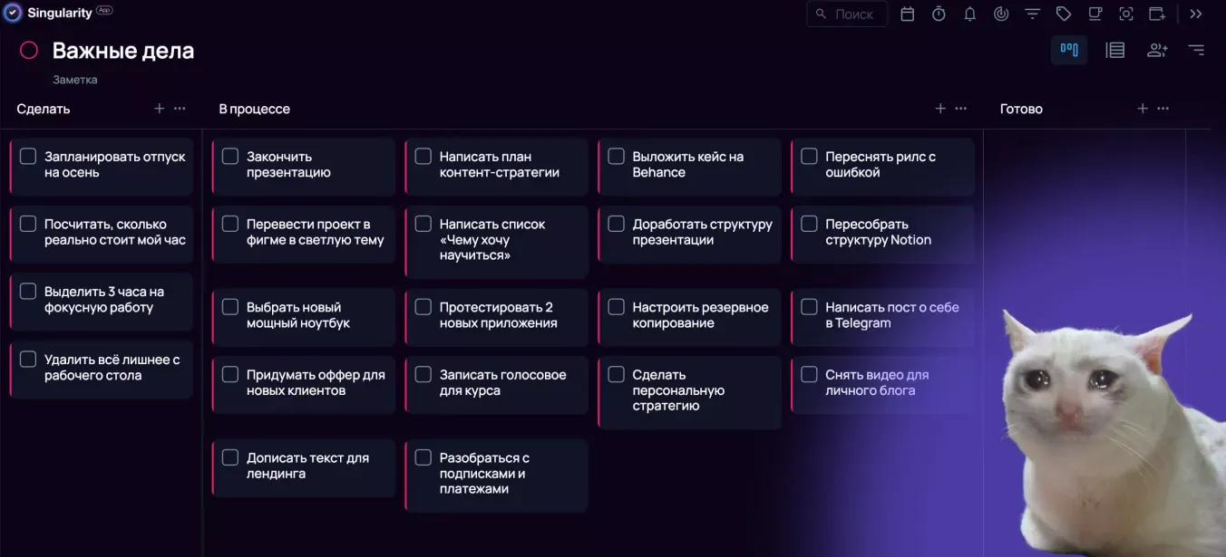Tick Перевести проект в фигме checkbox
Image resolution: width=1226 pixels, height=557 pixels.
[230, 224]
